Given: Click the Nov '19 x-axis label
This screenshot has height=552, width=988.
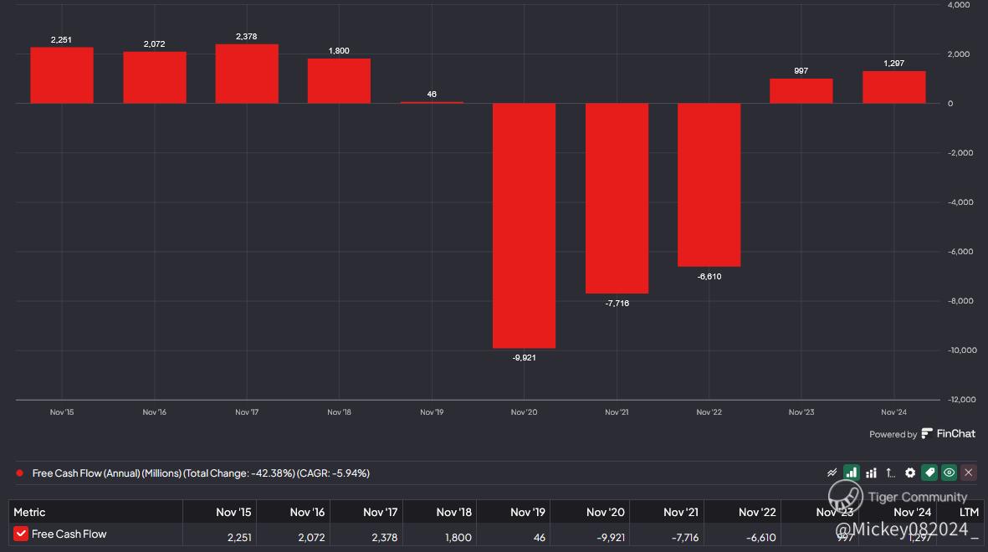Looking at the screenshot, I should click(x=432, y=412).
